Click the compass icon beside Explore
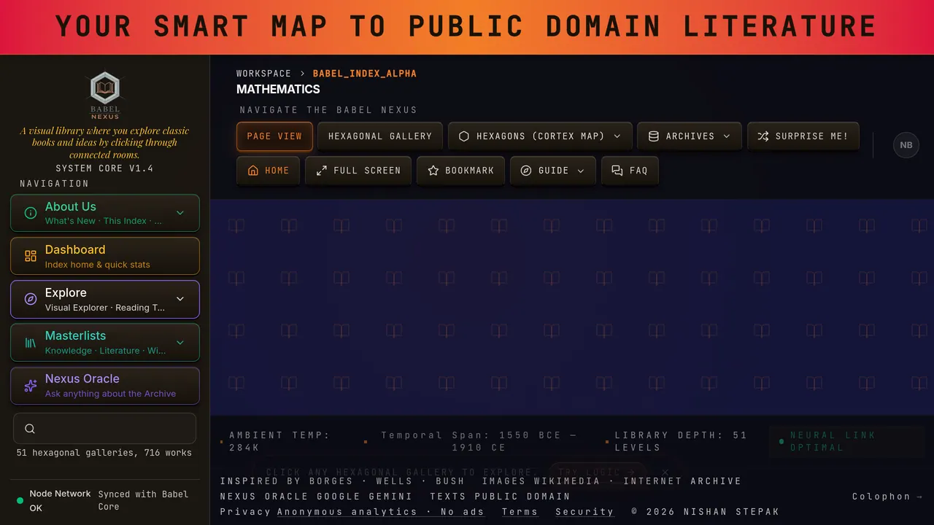 click(x=31, y=299)
